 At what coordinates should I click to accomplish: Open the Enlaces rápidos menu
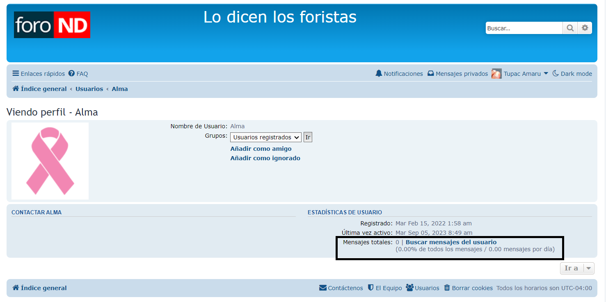pos(39,74)
